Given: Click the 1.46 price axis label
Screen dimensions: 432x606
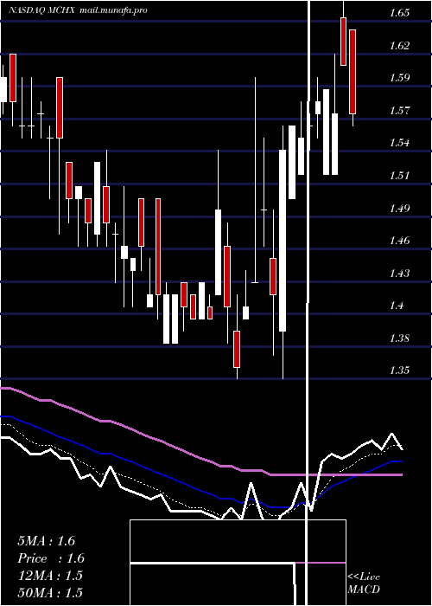Looking at the screenshot, I should [399, 241].
